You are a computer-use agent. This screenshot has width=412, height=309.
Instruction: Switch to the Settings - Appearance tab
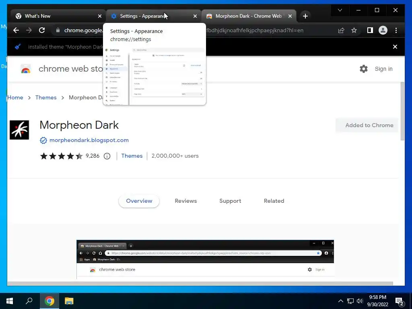tap(153, 16)
